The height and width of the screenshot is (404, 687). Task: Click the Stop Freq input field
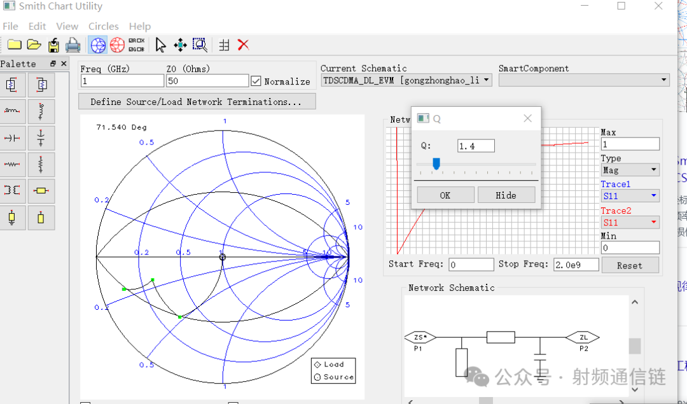[x=576, y=265]
